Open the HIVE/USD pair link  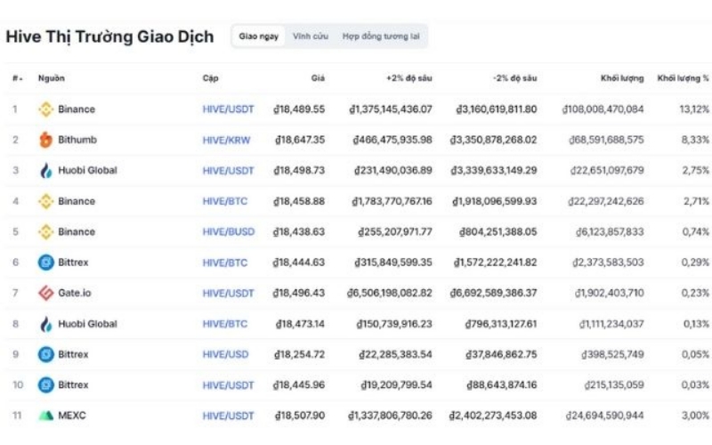pos(226,354)
